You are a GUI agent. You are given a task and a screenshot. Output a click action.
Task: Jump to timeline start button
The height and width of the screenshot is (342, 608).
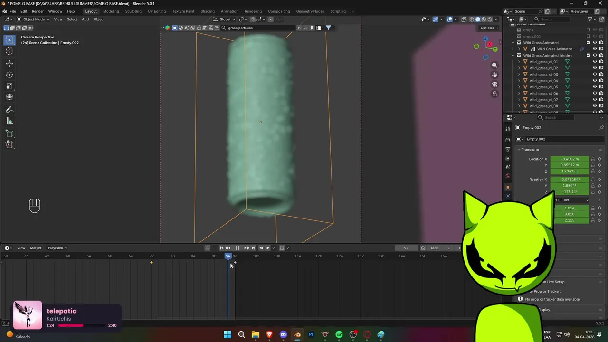coord(221,248)
